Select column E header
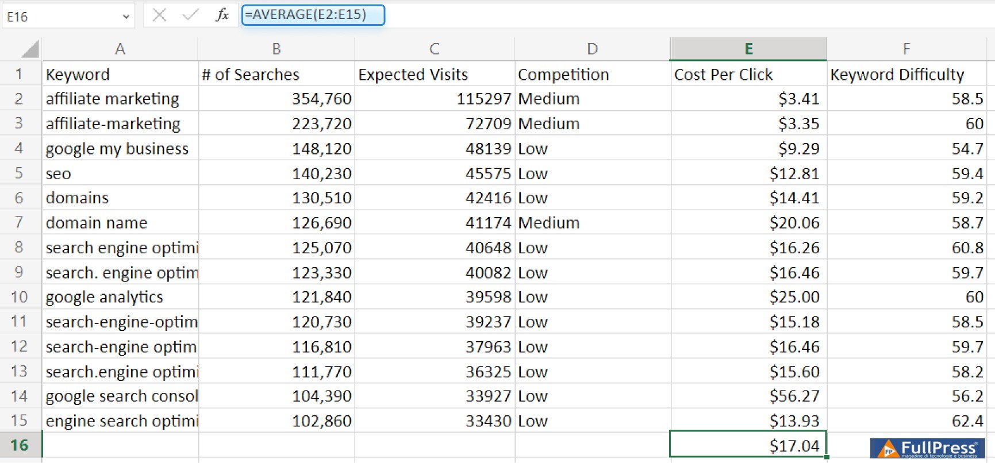Viewport: 995px width, 463px height. [x=748, y=49]
